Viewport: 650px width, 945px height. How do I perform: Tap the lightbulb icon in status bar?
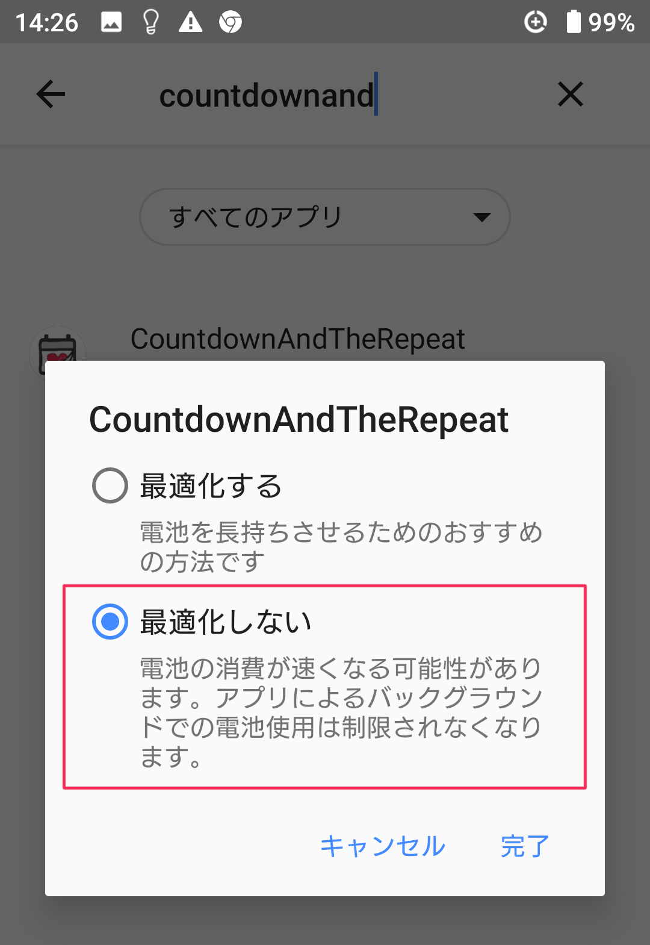(150, 22)
